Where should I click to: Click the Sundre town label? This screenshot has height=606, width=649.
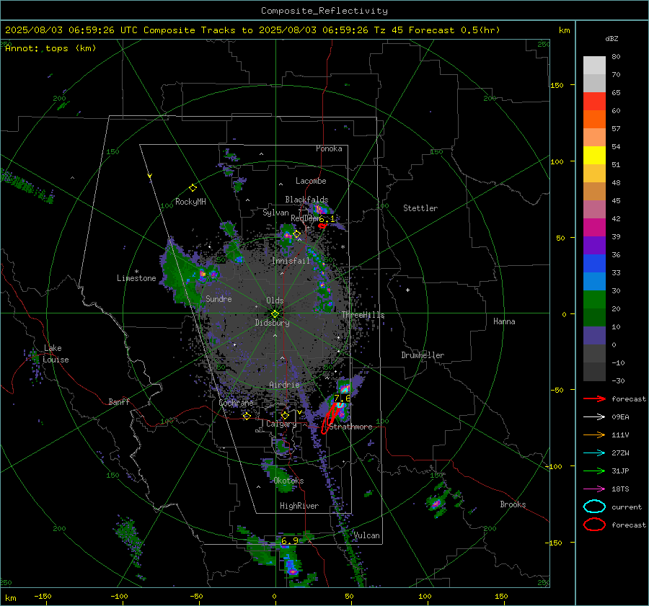[218, 298]
